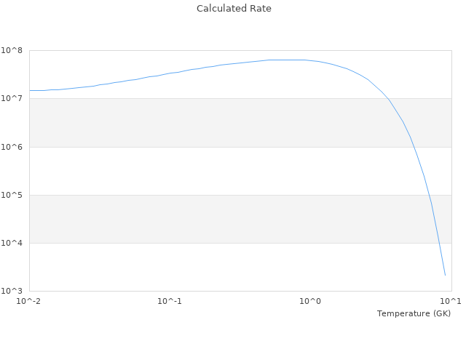Click the left starting point of blue curve
This screenshot has height=349, width=466.
tap(30, 90)
